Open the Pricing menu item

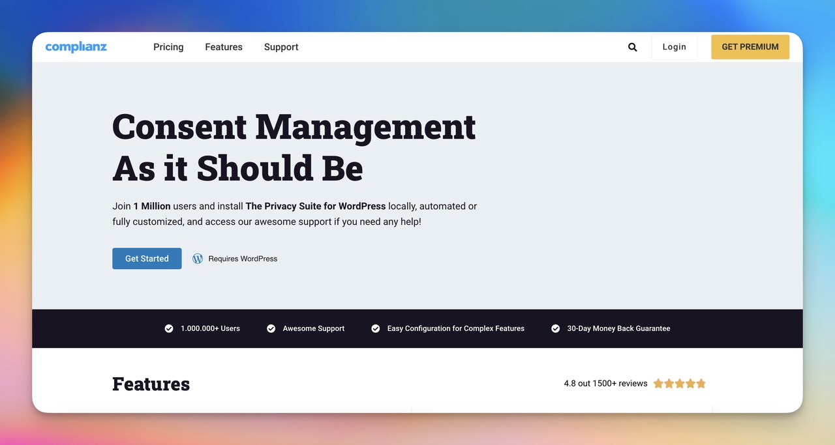tap(168, 47)
